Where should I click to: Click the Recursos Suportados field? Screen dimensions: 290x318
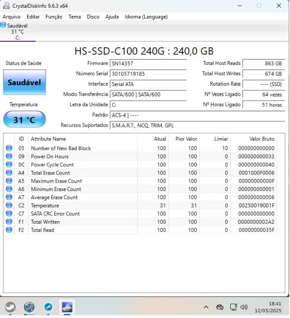tap(197, 125)
